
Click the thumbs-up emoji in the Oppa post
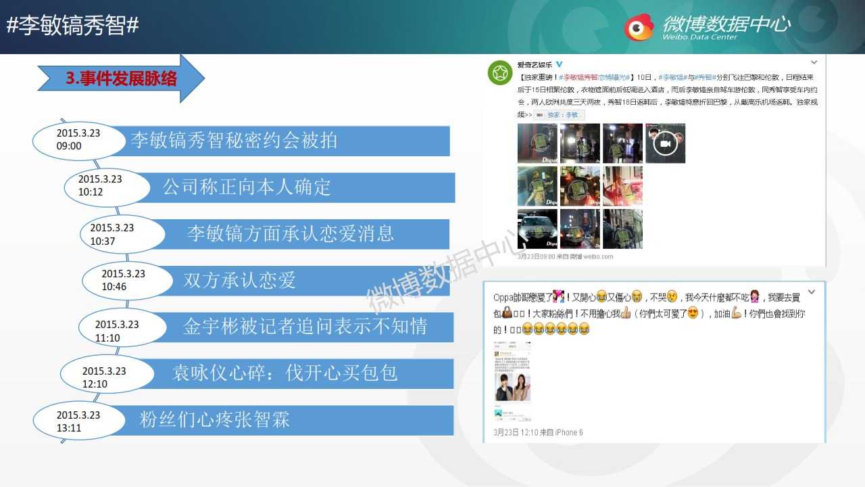coord(625,313)
